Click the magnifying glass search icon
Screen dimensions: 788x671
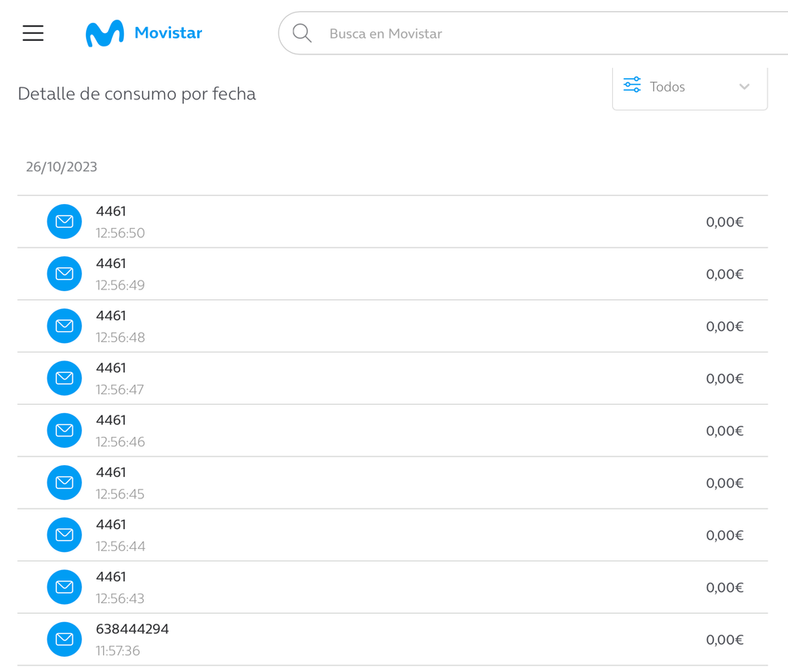(302, 33)
